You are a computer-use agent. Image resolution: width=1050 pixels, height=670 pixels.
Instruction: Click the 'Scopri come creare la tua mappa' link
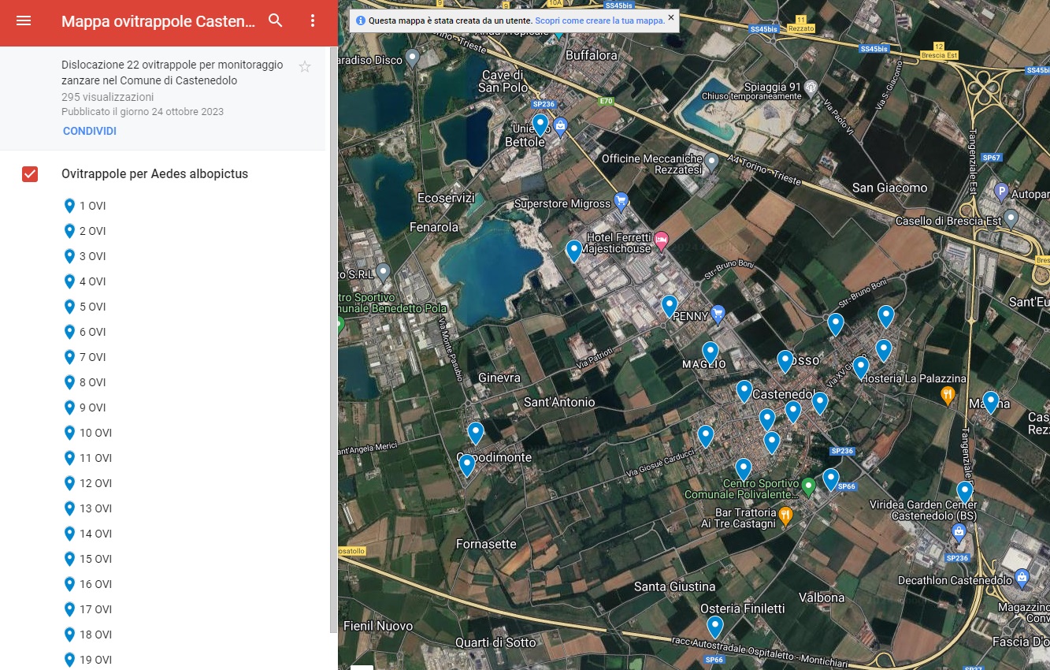[x=600, y=20]
